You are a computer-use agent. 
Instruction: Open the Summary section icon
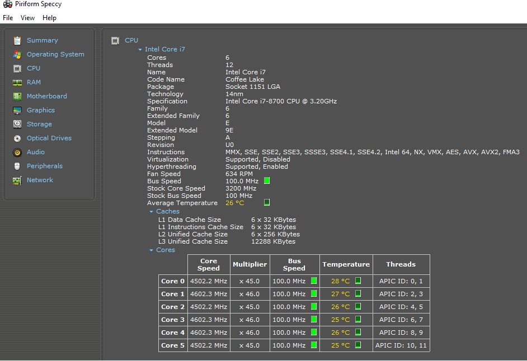tap(17, 41)
